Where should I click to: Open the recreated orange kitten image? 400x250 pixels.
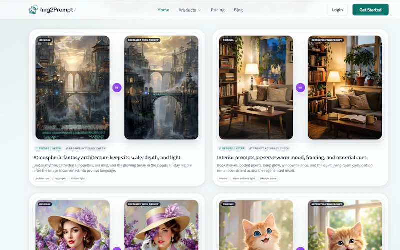[x=345, y=225]
